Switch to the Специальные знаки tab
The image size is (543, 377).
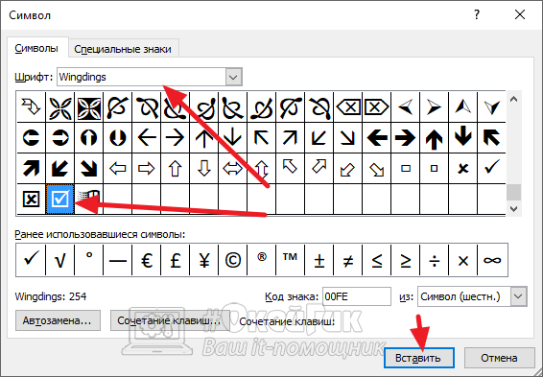coord(123,49)
